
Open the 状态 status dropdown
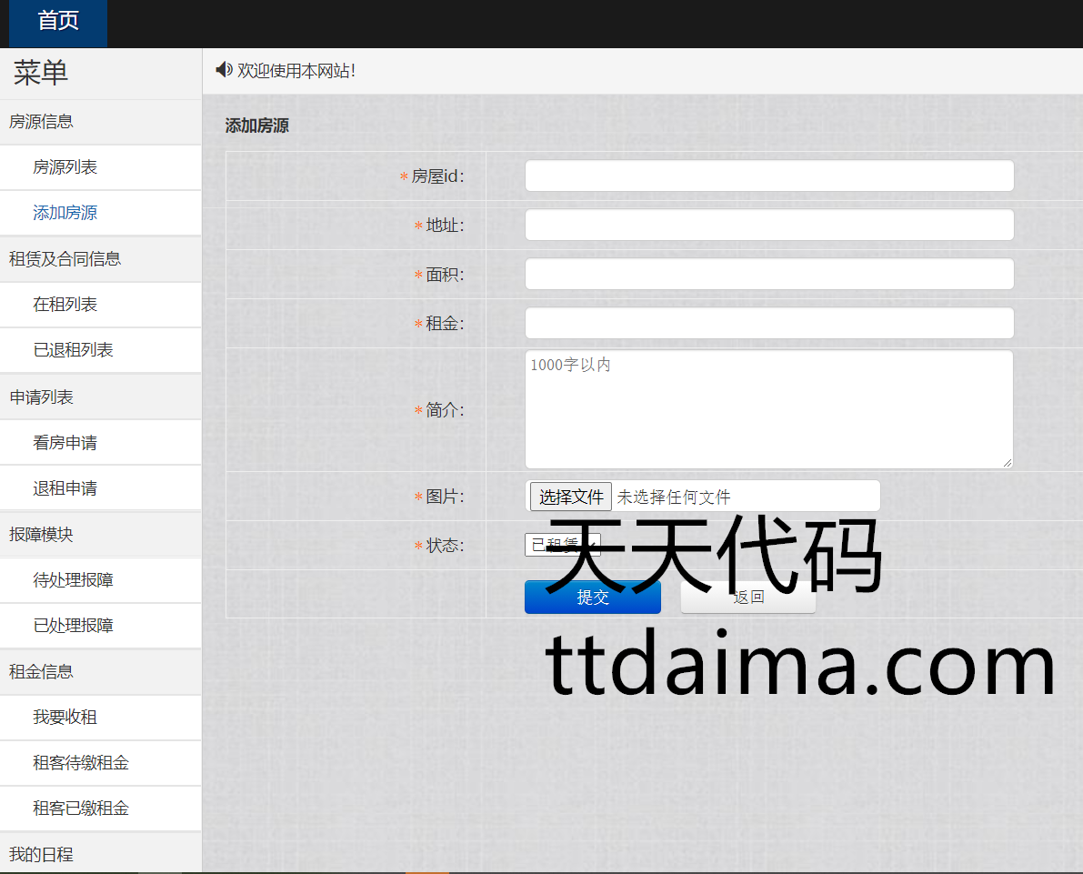562,545
